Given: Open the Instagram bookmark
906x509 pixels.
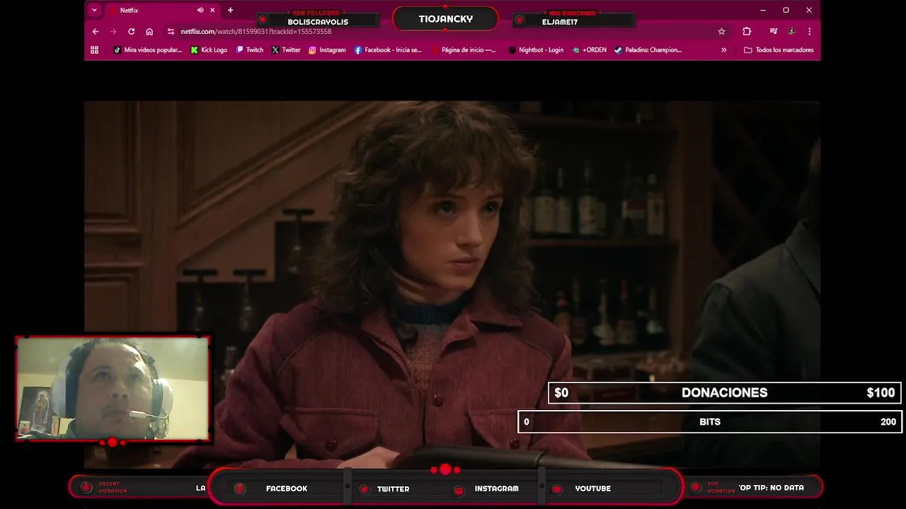Looking at the screenshot, I should pos(327,49).
